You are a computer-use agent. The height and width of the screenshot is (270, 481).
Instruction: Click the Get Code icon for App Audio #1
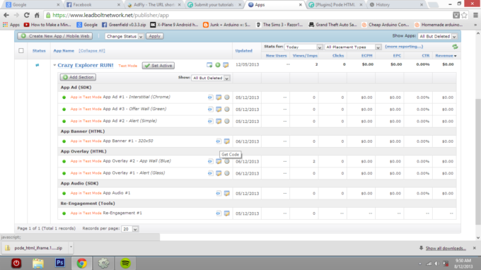(x=226, y=194)
